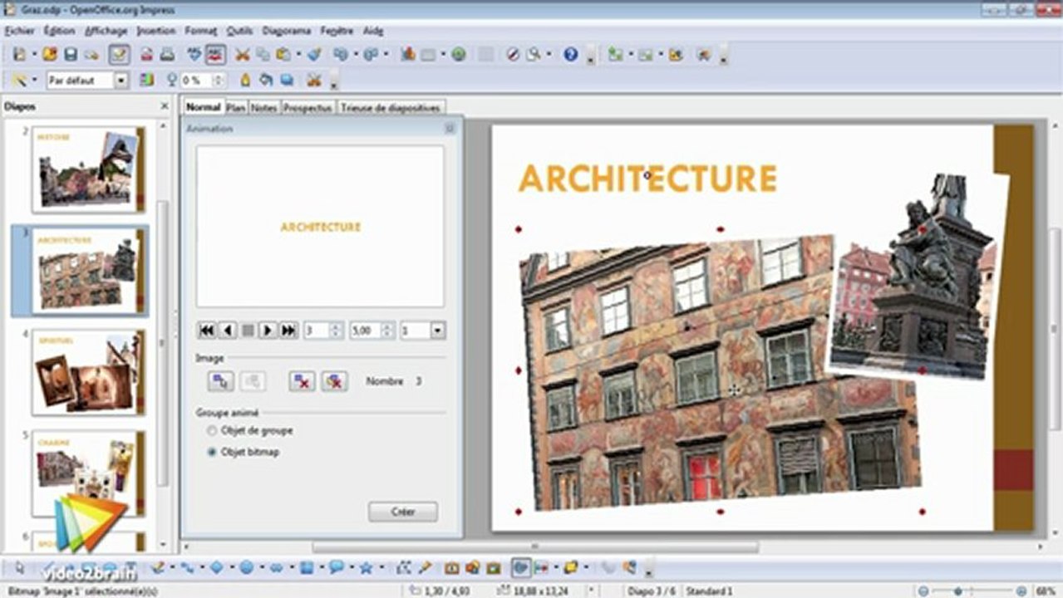Click the Paste clipboard icon
The width and height of the screenshot is (1063, 598).
click(283, 55)
